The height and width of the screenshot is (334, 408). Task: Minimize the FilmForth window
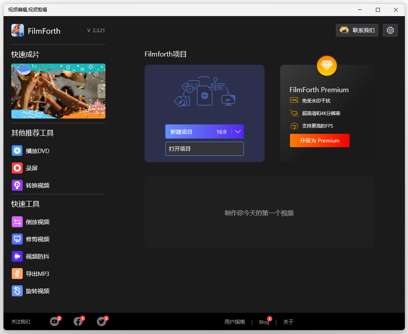point(360,10)
